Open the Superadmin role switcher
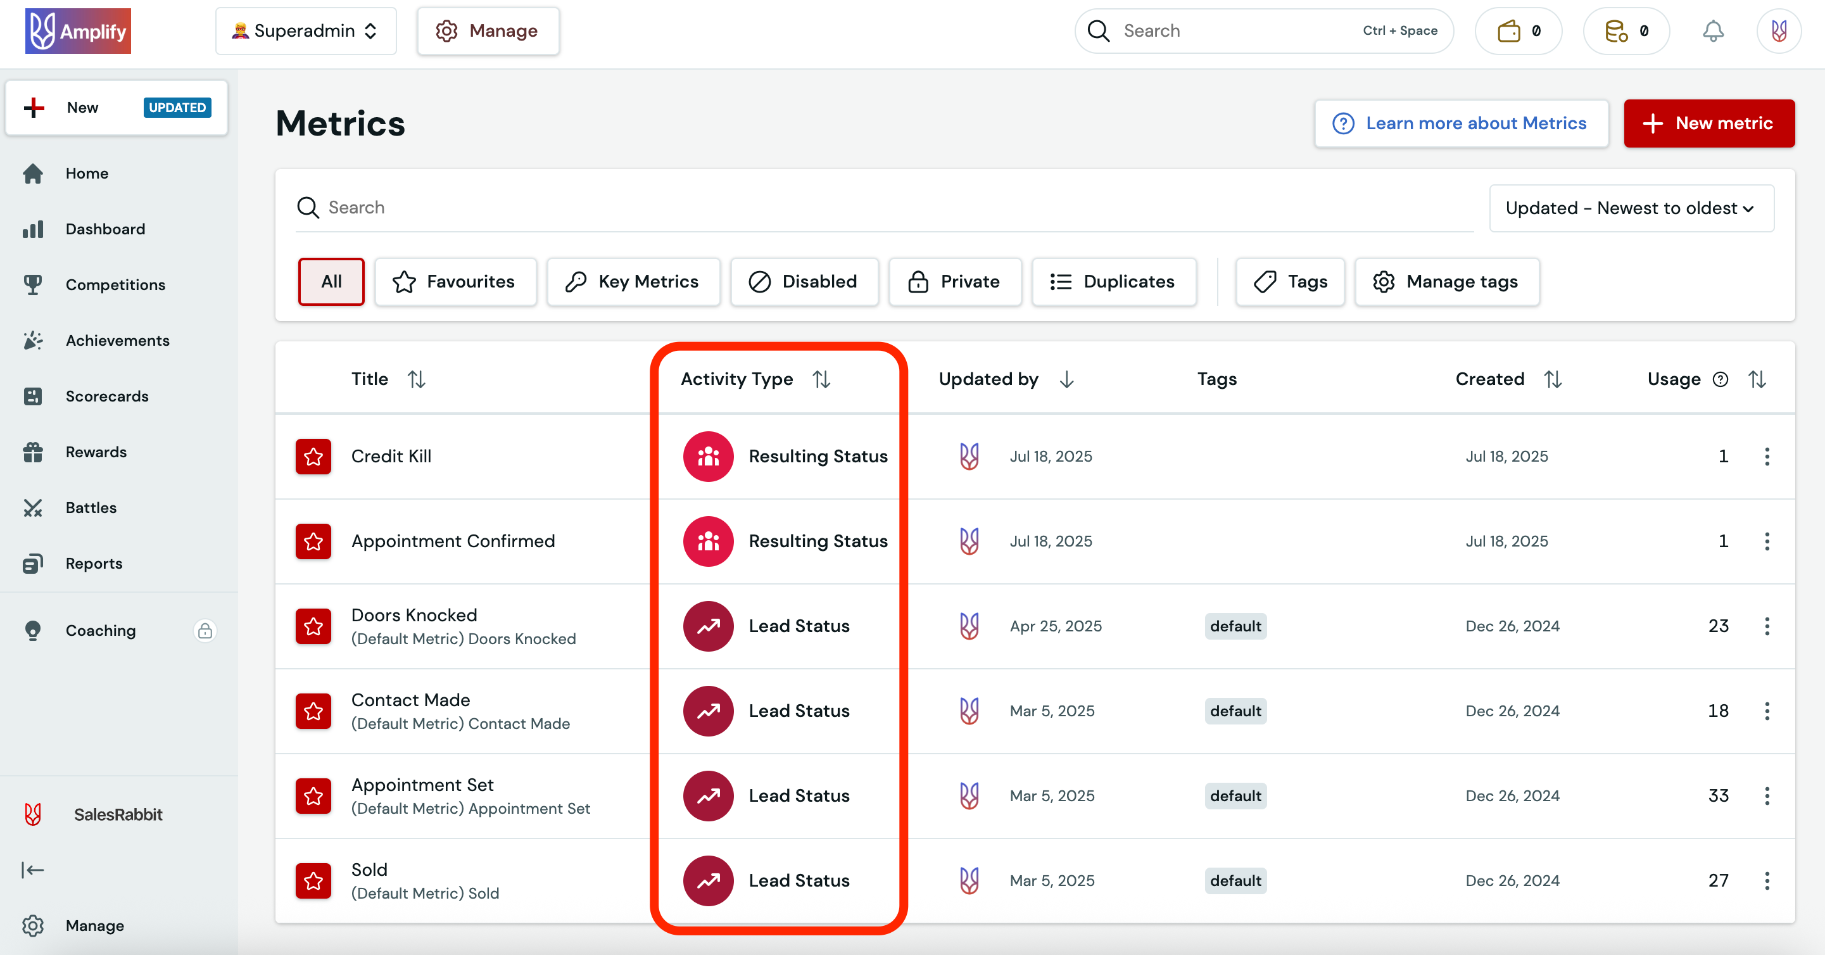Image resolution: width=1825 pixels, height=955 pixels. click(306, 31)
